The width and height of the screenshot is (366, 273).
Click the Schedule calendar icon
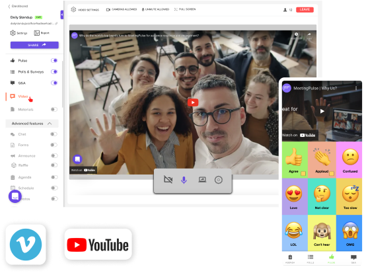point(13,188)
